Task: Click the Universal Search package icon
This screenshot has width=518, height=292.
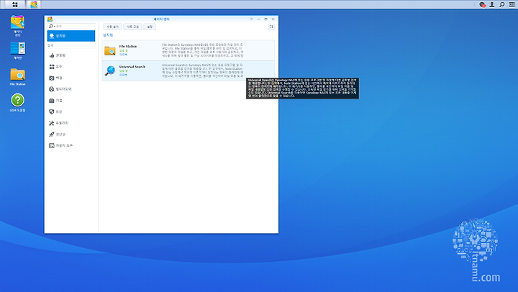Action: click(109, 70)
